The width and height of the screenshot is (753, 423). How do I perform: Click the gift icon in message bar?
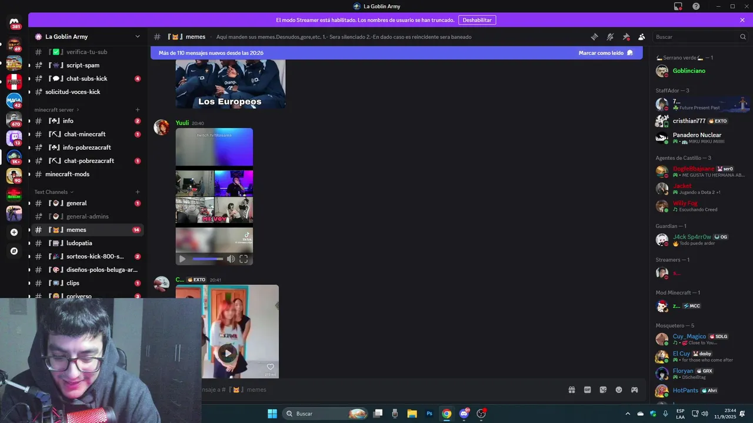tap(571, 390)
